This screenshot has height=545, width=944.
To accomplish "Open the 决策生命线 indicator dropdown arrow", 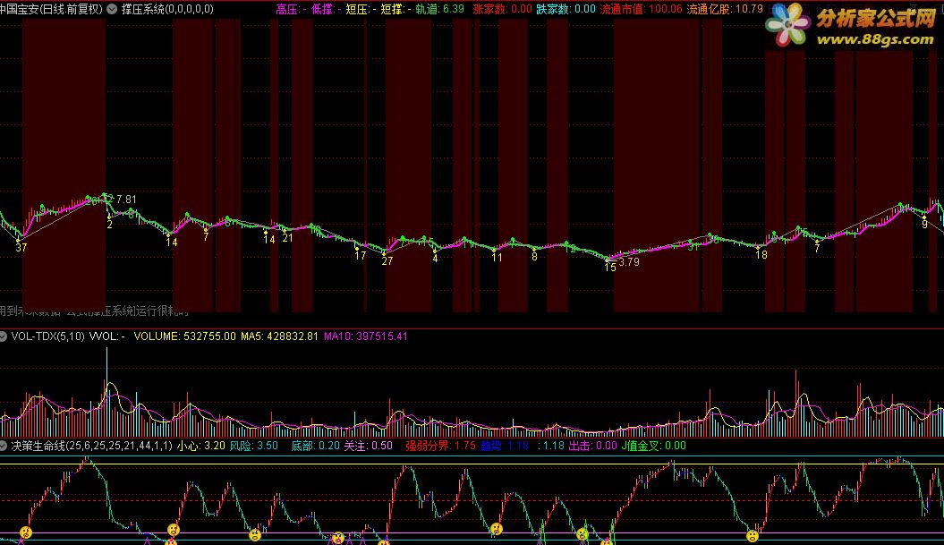I will (x=4, y=445).
